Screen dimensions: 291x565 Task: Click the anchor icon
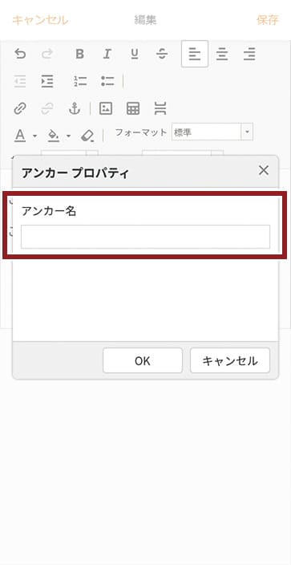pos(75,108)
